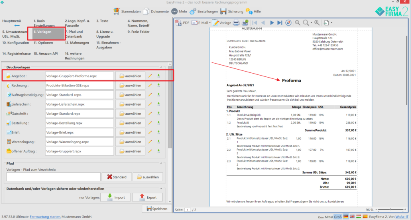Collapse the Datenbank sichern section
This screenshot has height=220, width=411.
161,189
